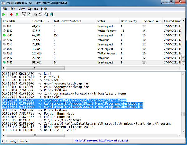Image resolution: width=187 pixels, height=145 pixels.
Task: Open the Edit menu
Action: tap(13, 9)
